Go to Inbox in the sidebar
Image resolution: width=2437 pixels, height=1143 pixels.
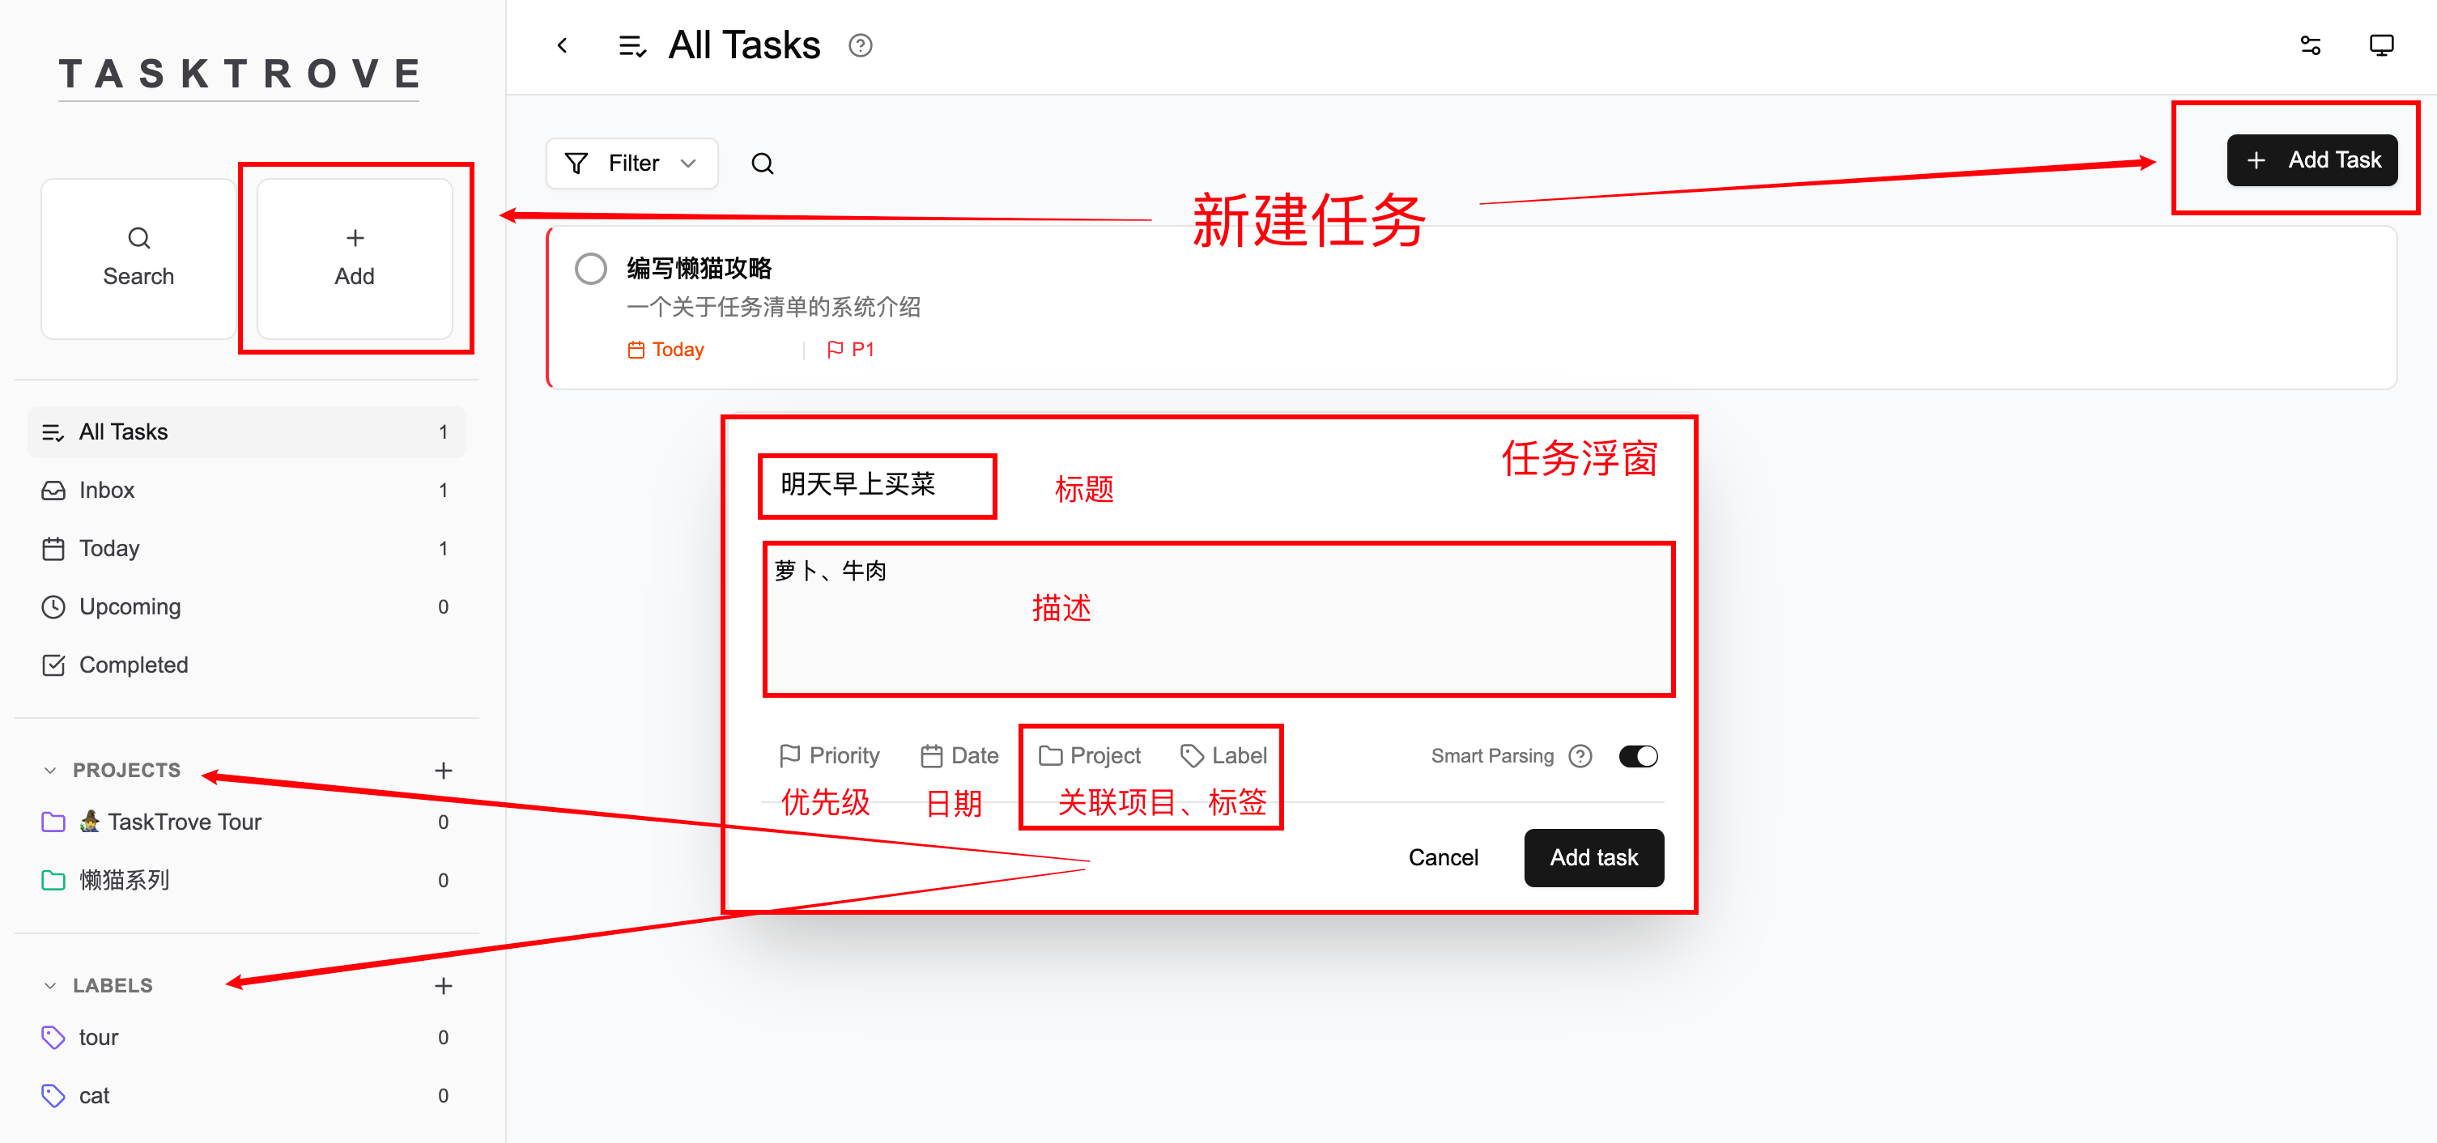[246, 490]
